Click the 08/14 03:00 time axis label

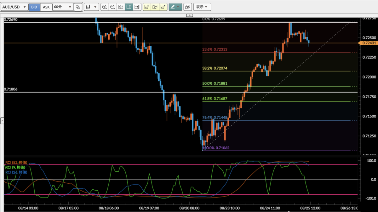coord(28,208)
